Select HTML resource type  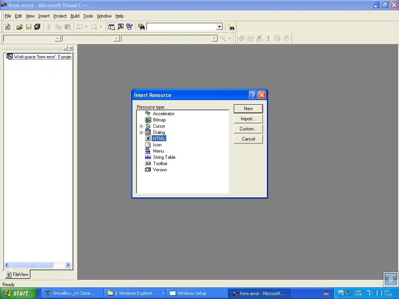pos(159,139)
